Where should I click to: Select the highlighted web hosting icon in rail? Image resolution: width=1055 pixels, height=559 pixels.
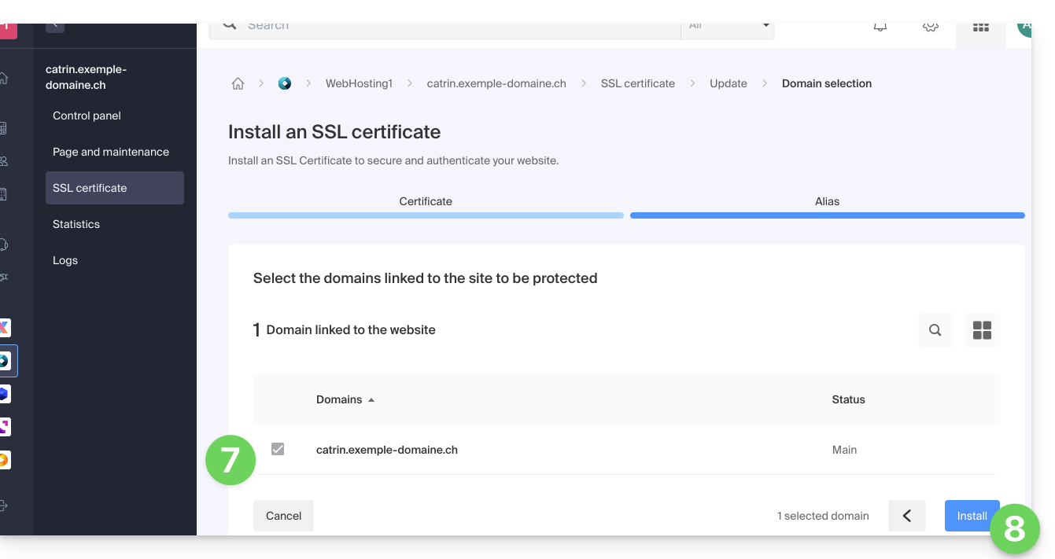click(5, 361)
